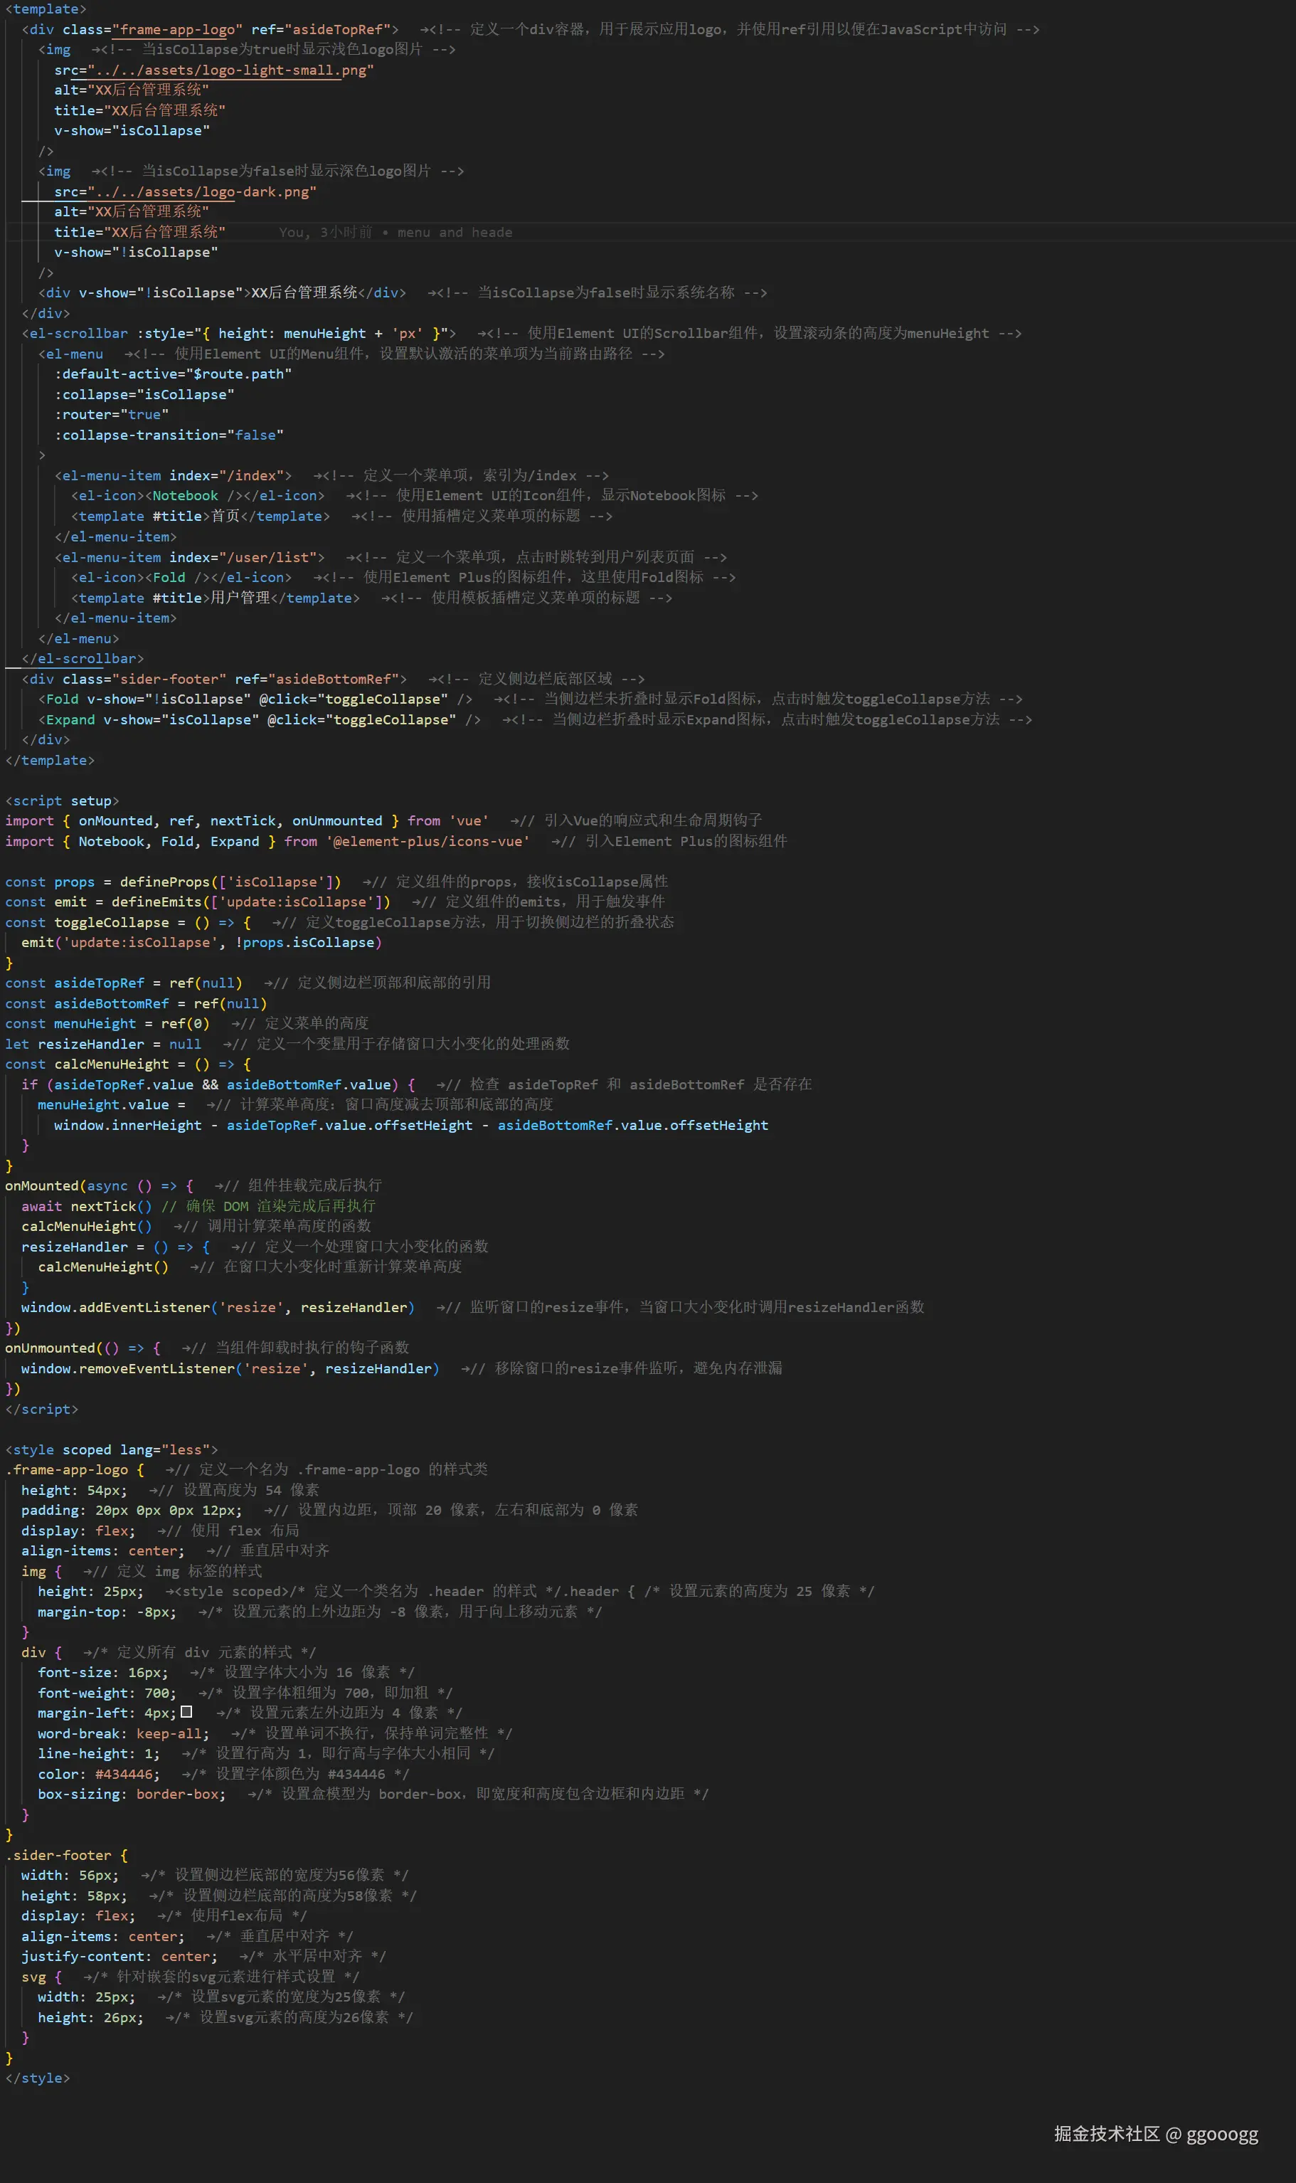
Task: Click the onMounted(async () => { line
Action: [x=99, y=1186]
